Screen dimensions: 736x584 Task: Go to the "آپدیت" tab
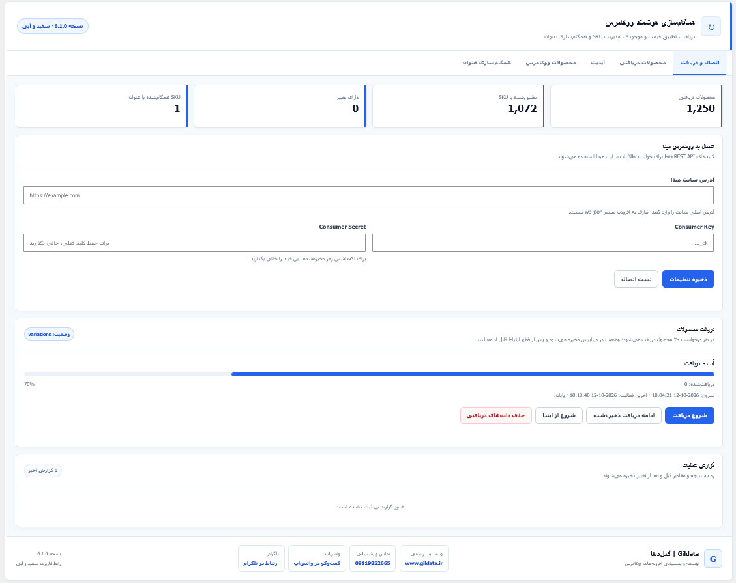[598, 63]
